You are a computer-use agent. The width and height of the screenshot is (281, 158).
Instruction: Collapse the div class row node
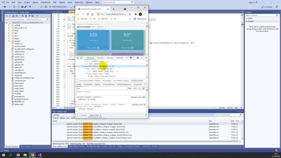[87, 74]
